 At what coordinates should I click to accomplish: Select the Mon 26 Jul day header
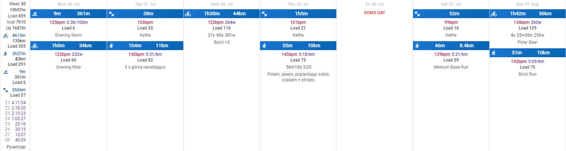[x=68, y=4]
